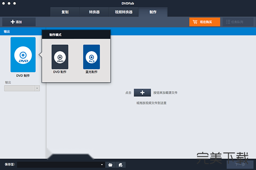The height and width of the screenshot is (170, 256).
Task: Open the 现在购买 purchase button
Action: click(204, 22)
